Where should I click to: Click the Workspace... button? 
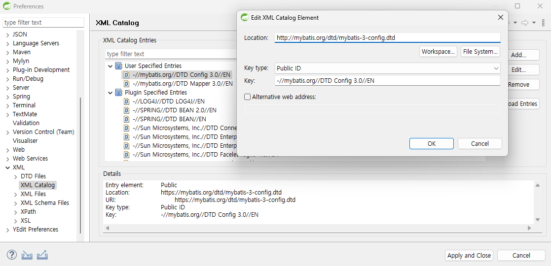438,52
